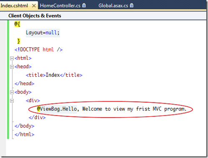Switch to the HomeController.cs tab
Screen dimensions: 208x158
[x=63, y=5]
